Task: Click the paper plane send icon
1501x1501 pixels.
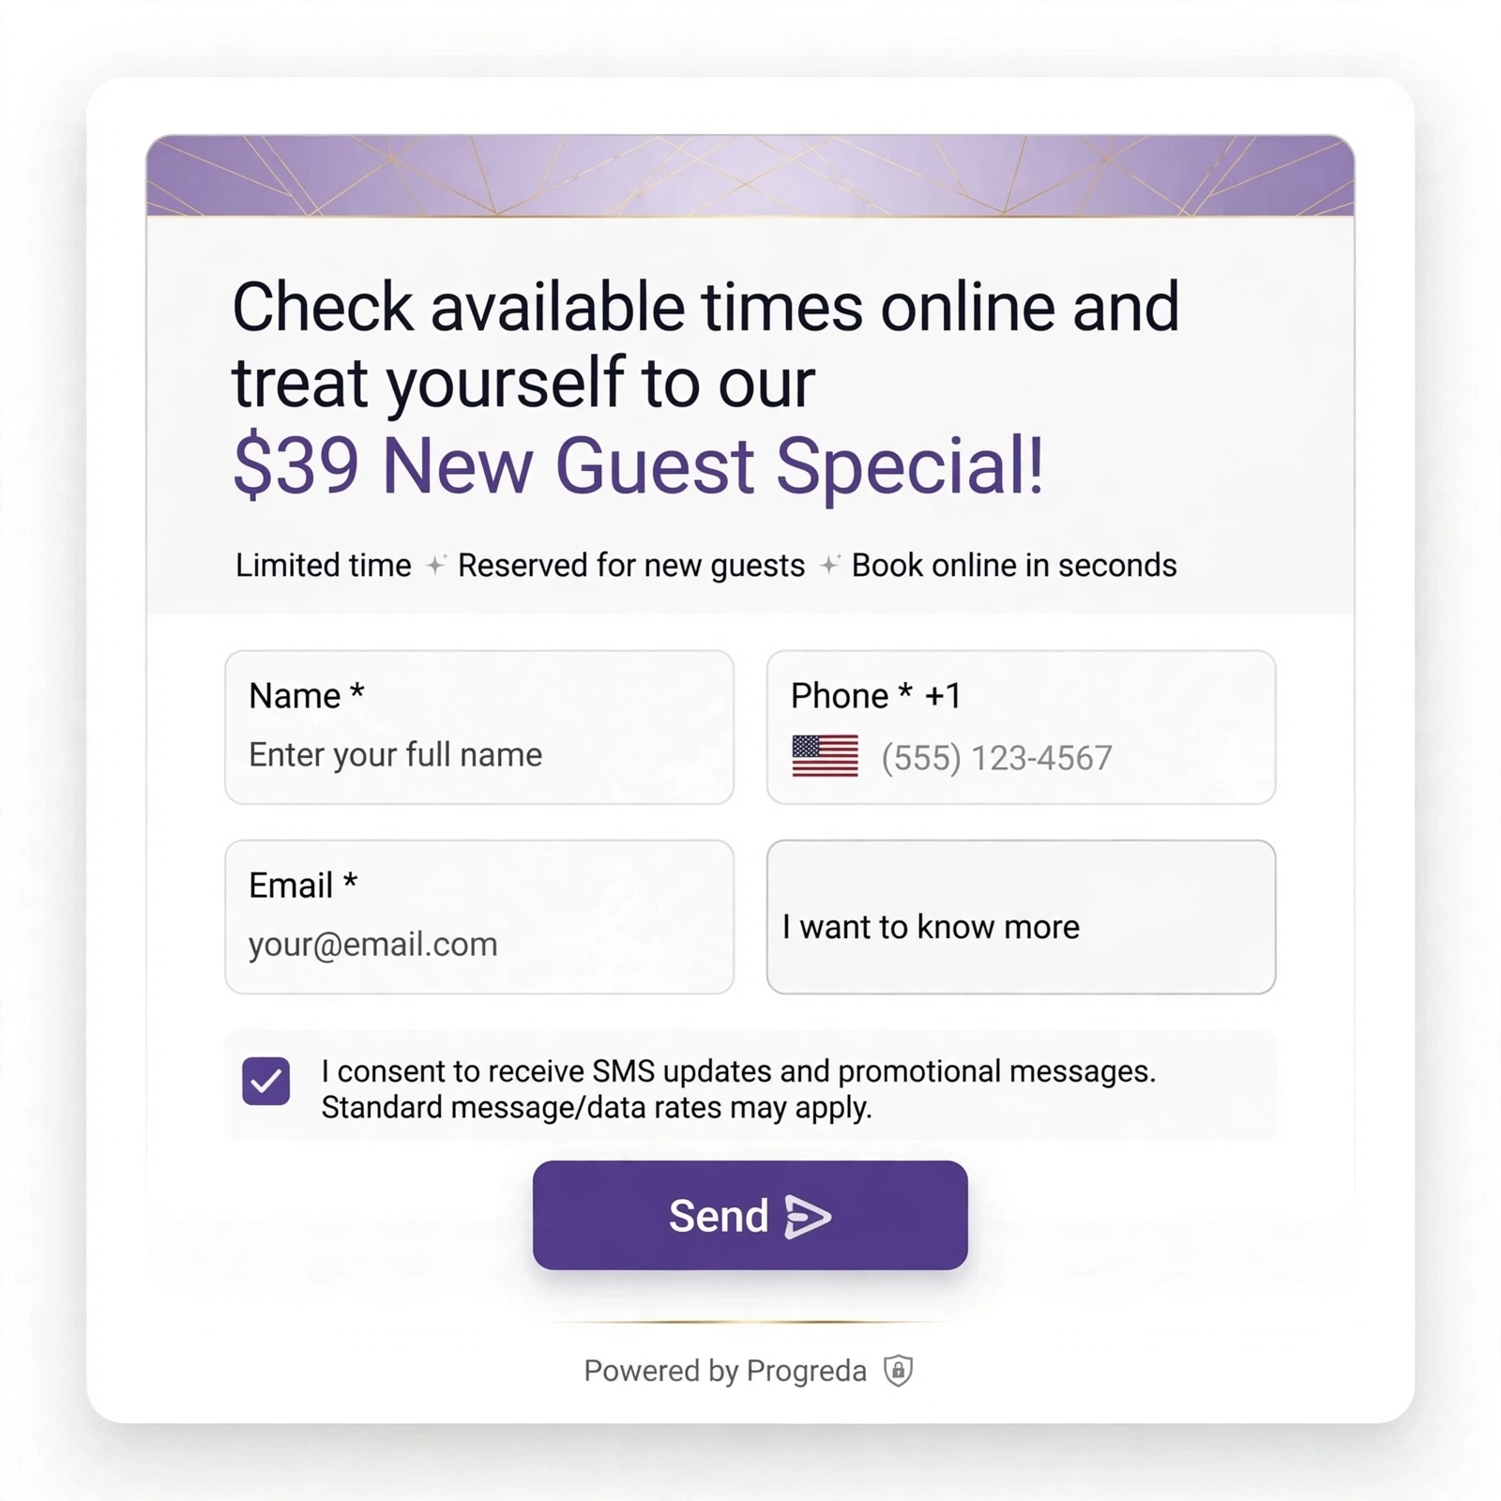Action: pyautogui.click(x=808, y=1217)
